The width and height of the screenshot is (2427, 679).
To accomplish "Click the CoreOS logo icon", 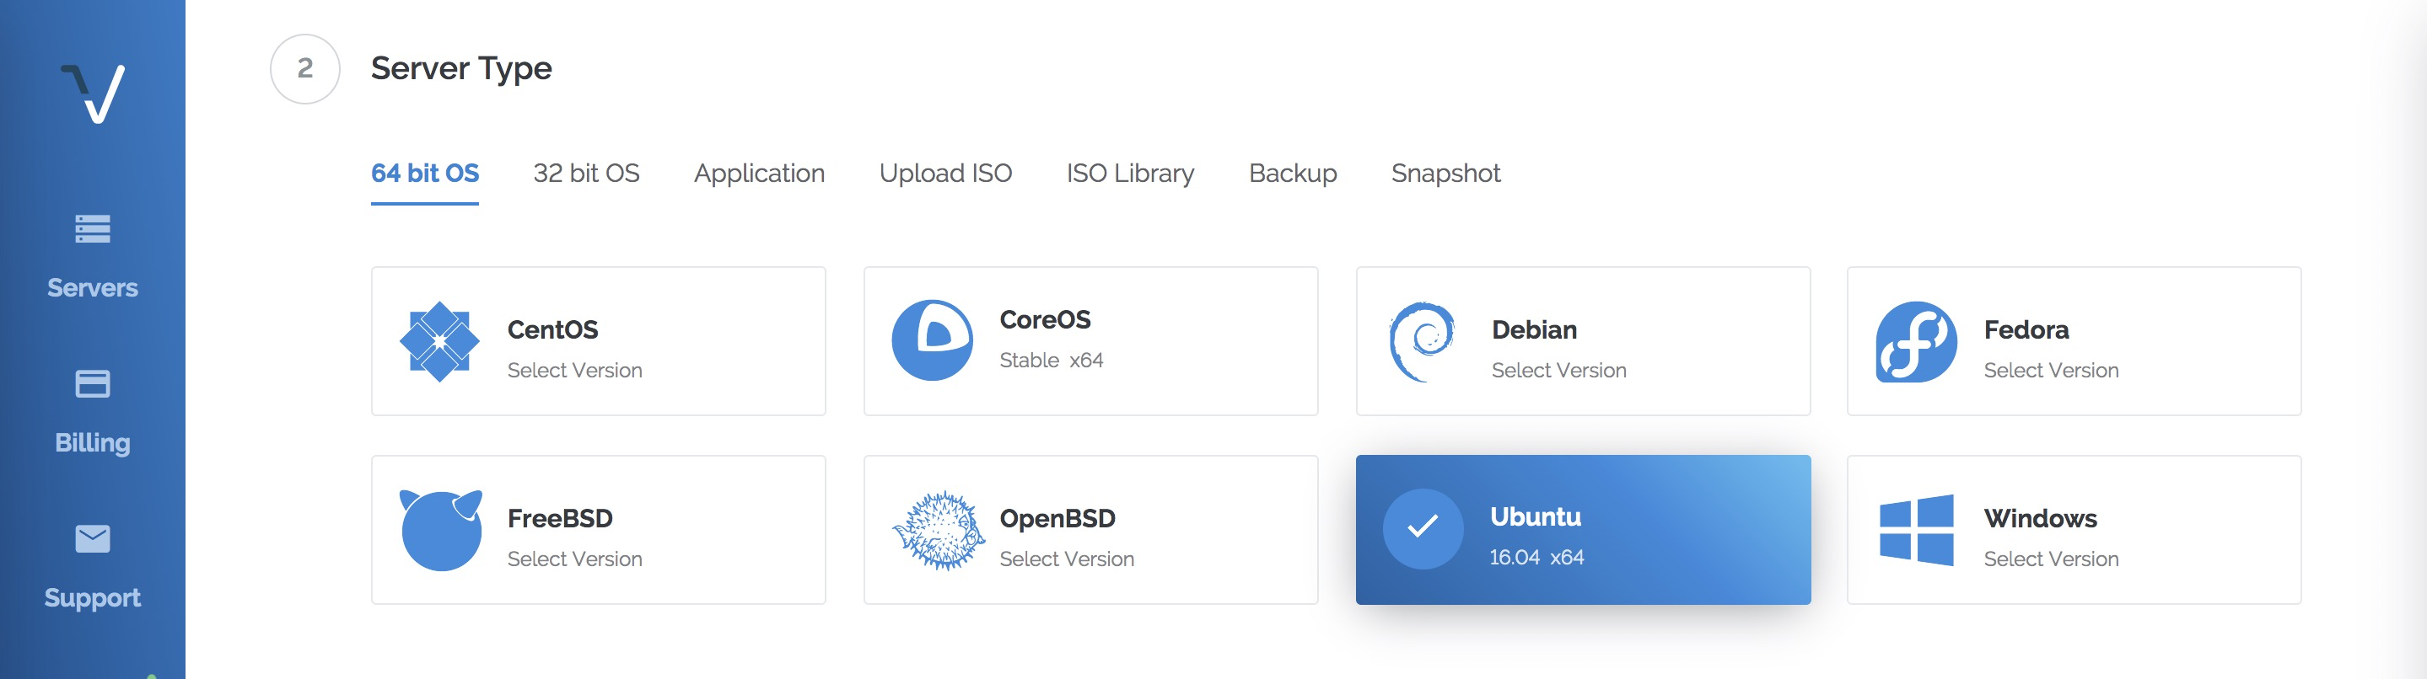I will pyautogui.click(x=932, y=340).
